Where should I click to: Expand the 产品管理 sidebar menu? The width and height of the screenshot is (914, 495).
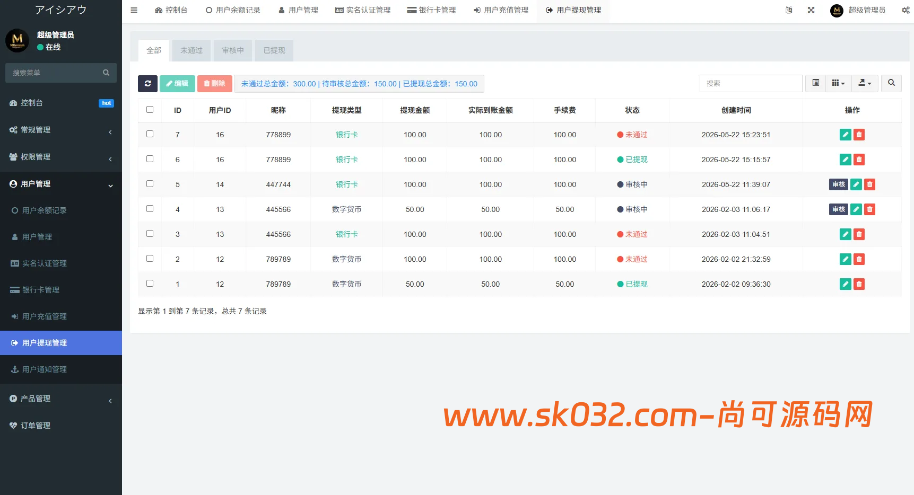tap(61, 399)
